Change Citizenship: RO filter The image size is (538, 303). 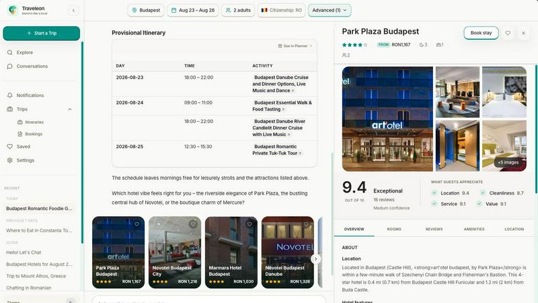click(x=281, y=10)
